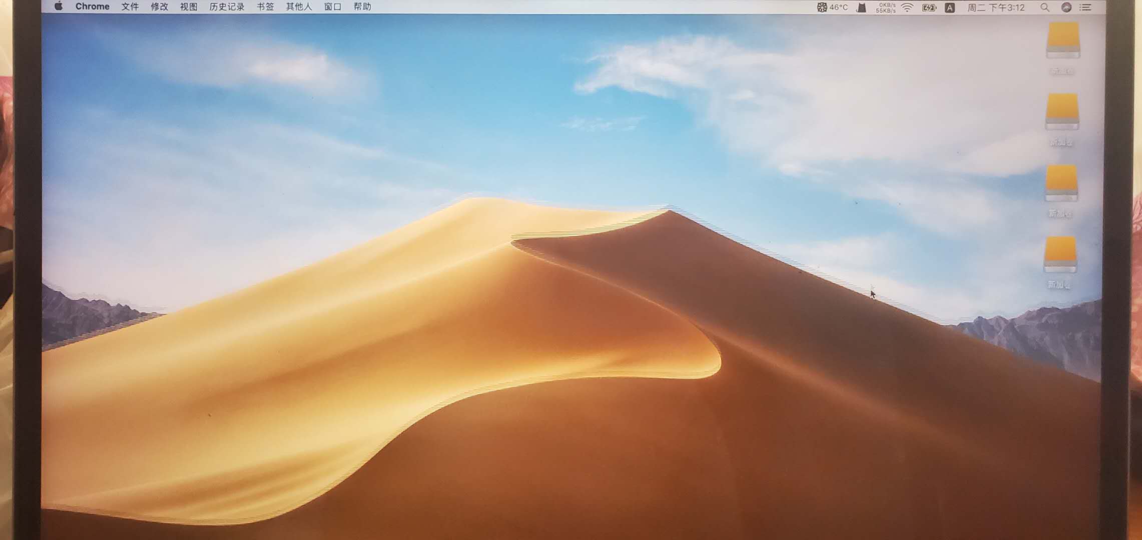Viewport: 1142px width, 540px height.
Task: Click the network speed KB/s indicator
Action: click(x=886, y=7)
